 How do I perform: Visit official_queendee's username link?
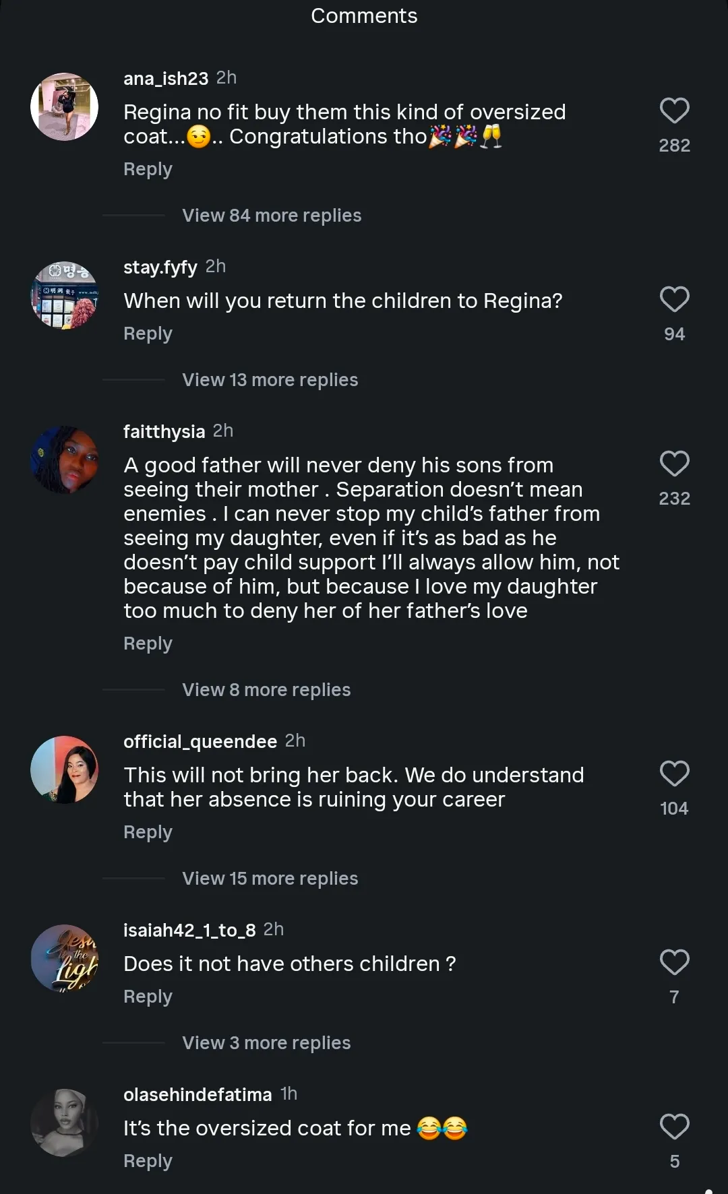200,742
